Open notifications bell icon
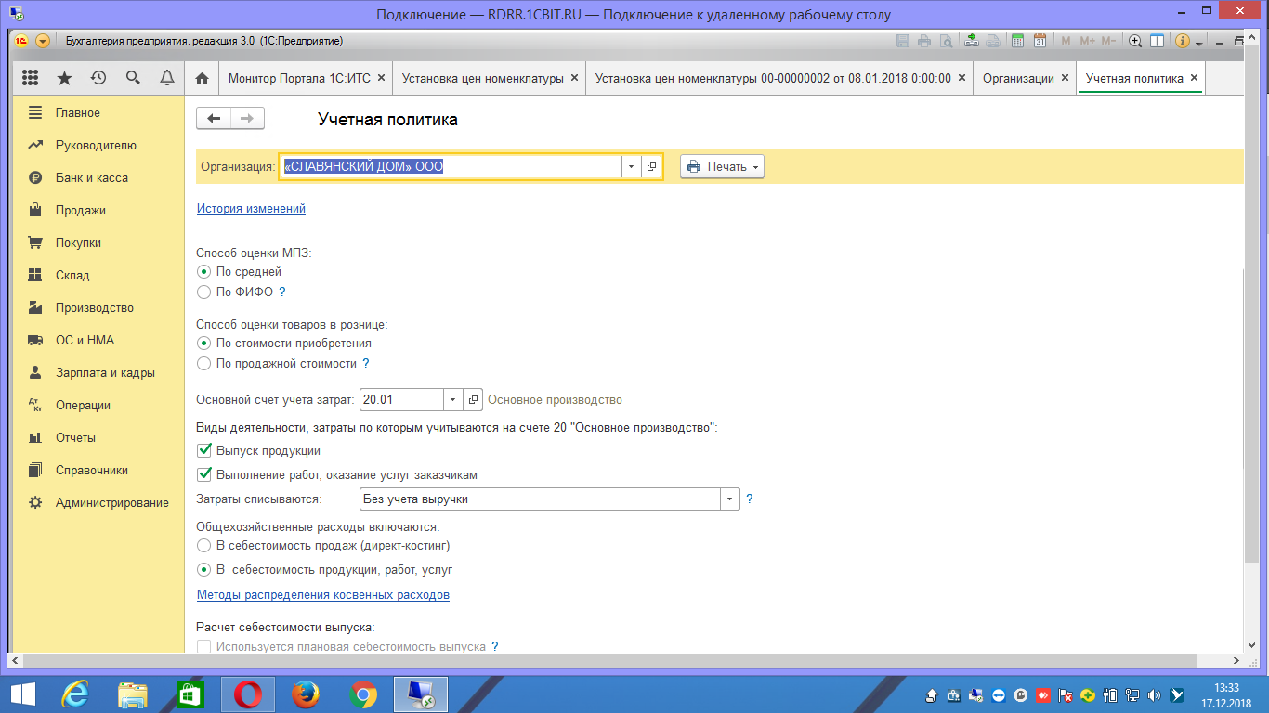Image resolution: width=1269 pixels, height=713 pixels. tap(167, 78)
